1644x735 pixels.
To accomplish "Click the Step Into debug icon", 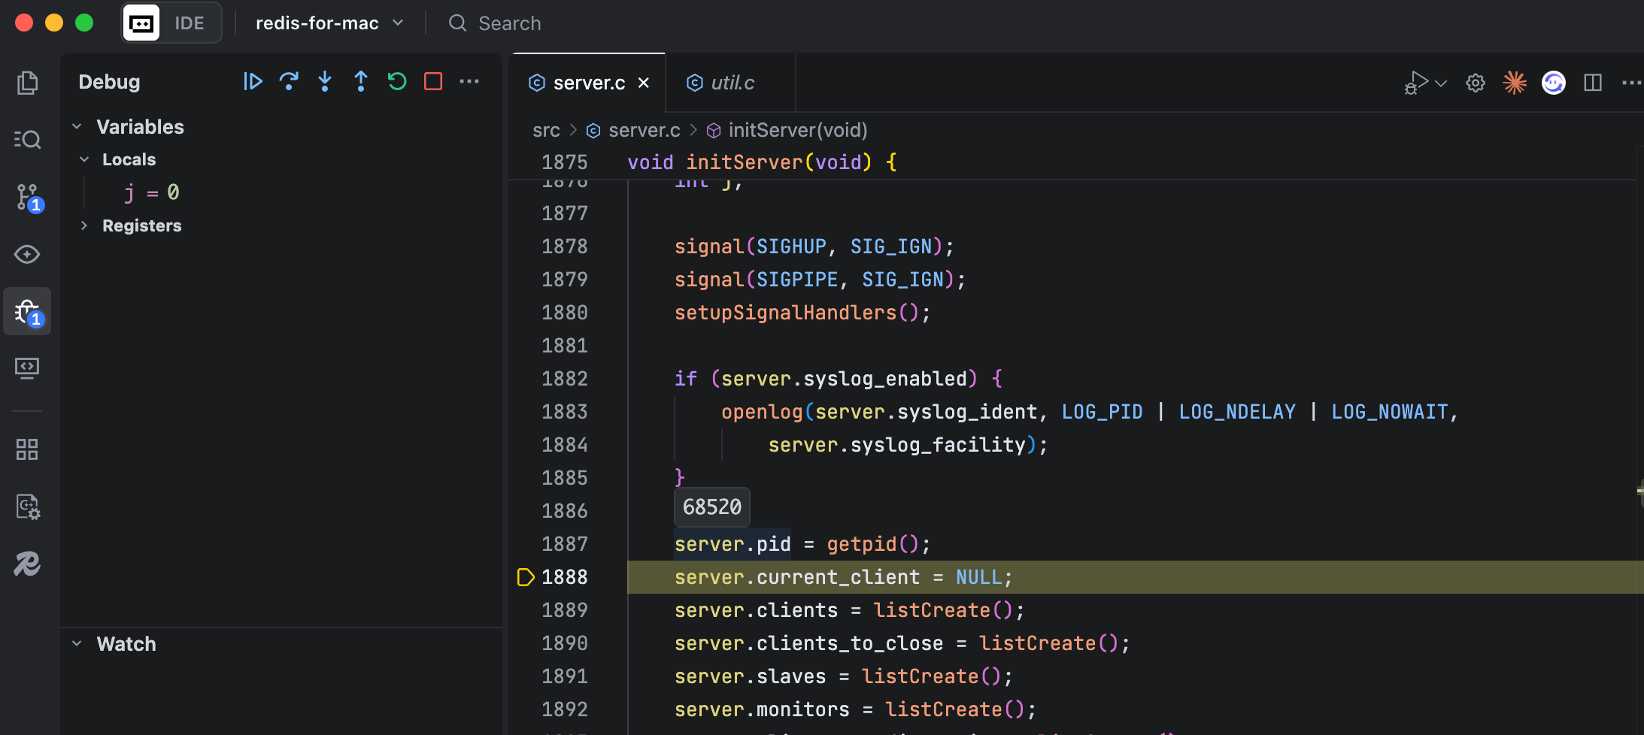I will 325,81.
